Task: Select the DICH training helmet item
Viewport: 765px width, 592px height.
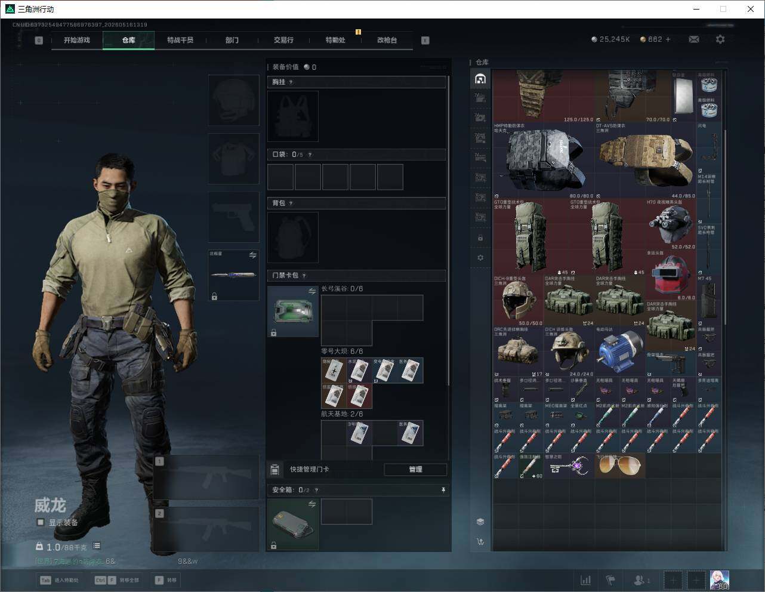Action: [569, 350]
